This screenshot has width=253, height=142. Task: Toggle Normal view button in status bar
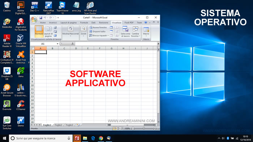tap(115, 128)
